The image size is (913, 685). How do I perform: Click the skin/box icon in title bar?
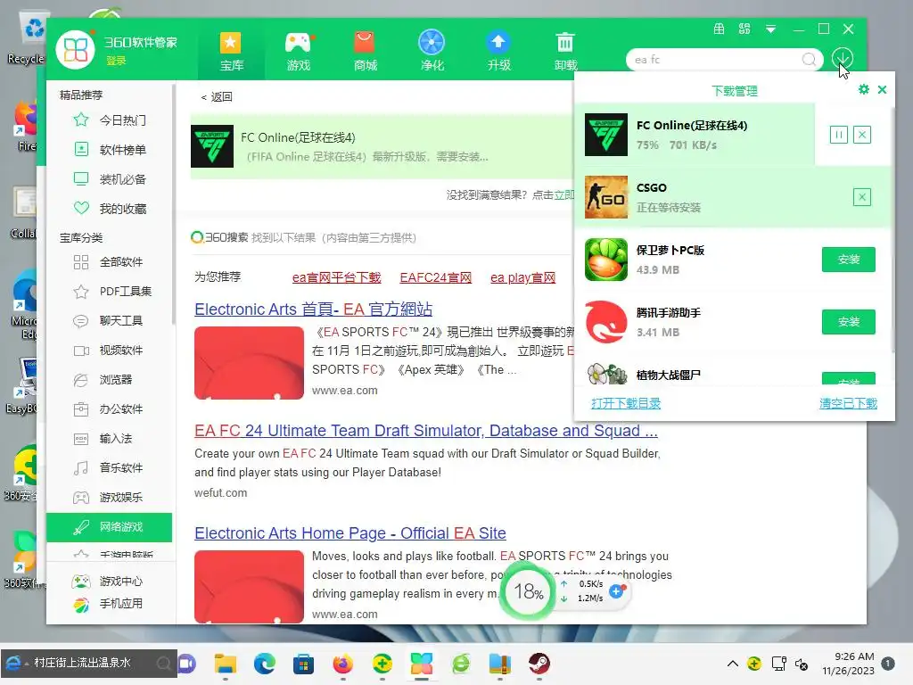(720, 29)
